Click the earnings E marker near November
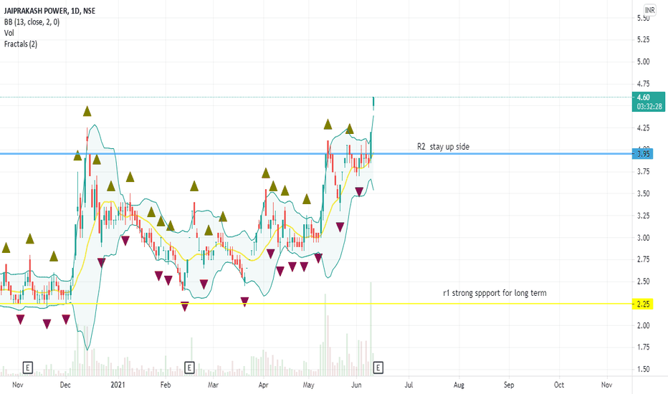668x394 pixels. tap(27, 367)
